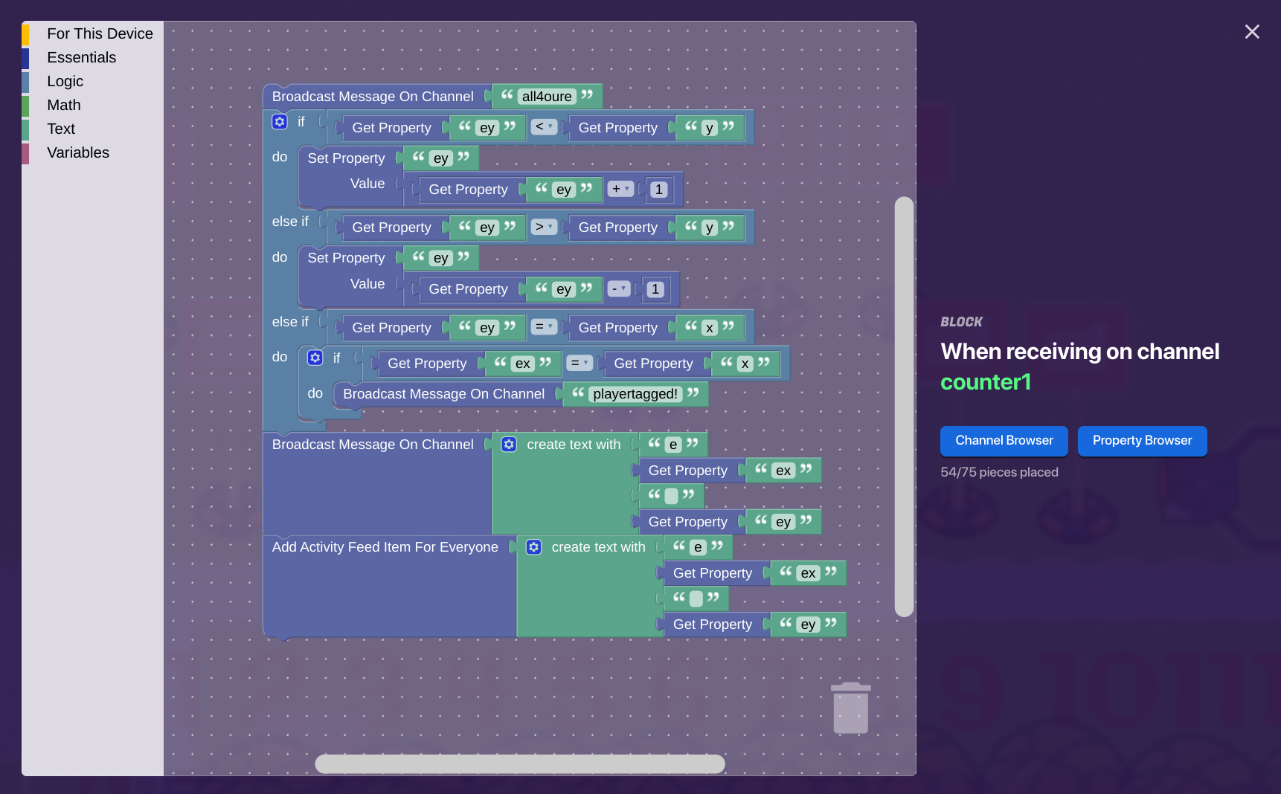Open the Channel Browser
Screen dimensions: 1281x794
coord(1004,440)
